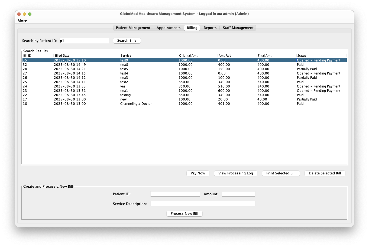Click Delete Selected Bill
Image resolution: width=369 pixels, height=247 pixels.
(x=325, y=173)
